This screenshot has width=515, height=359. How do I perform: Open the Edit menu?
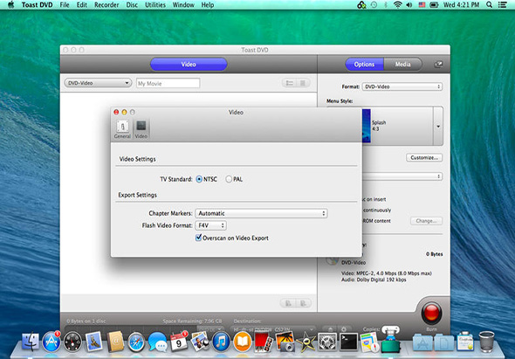(x=82, y=5)
